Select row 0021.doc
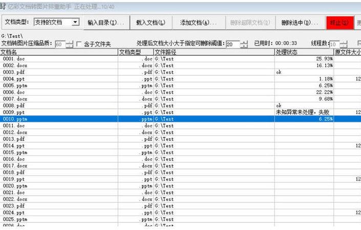 coord(180,193)
